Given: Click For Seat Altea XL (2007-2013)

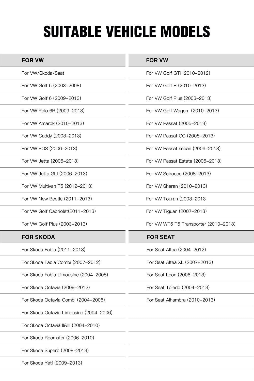Looking at the screenshot, I should point(180,262).
